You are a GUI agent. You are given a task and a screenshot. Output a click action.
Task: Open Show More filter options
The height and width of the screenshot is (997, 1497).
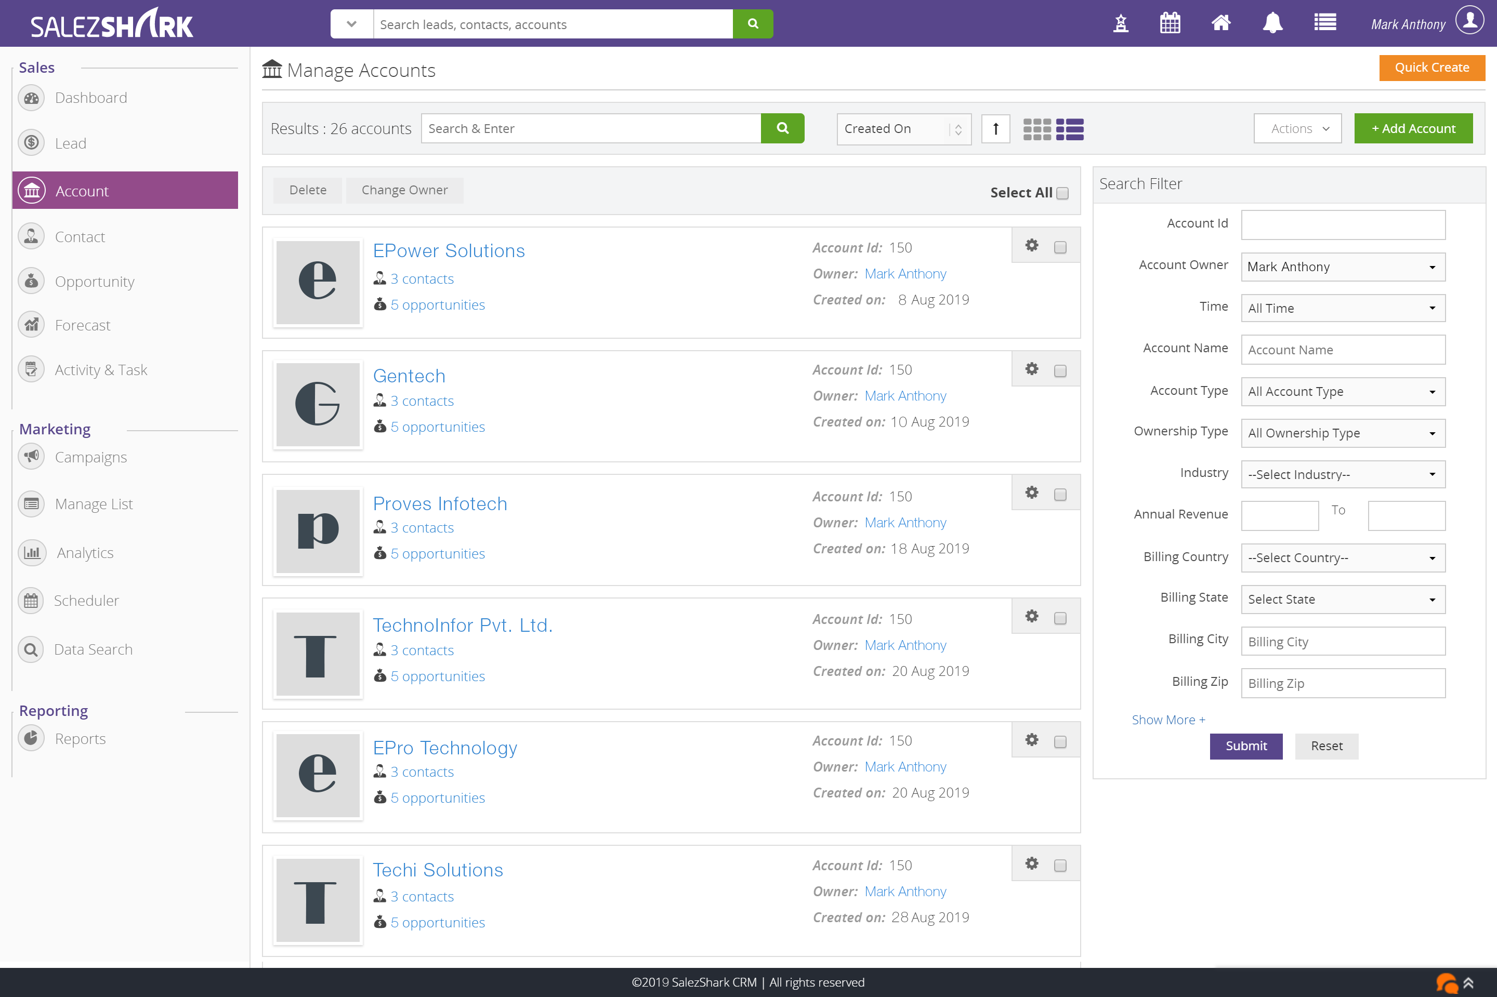(x=1168, y=719)
